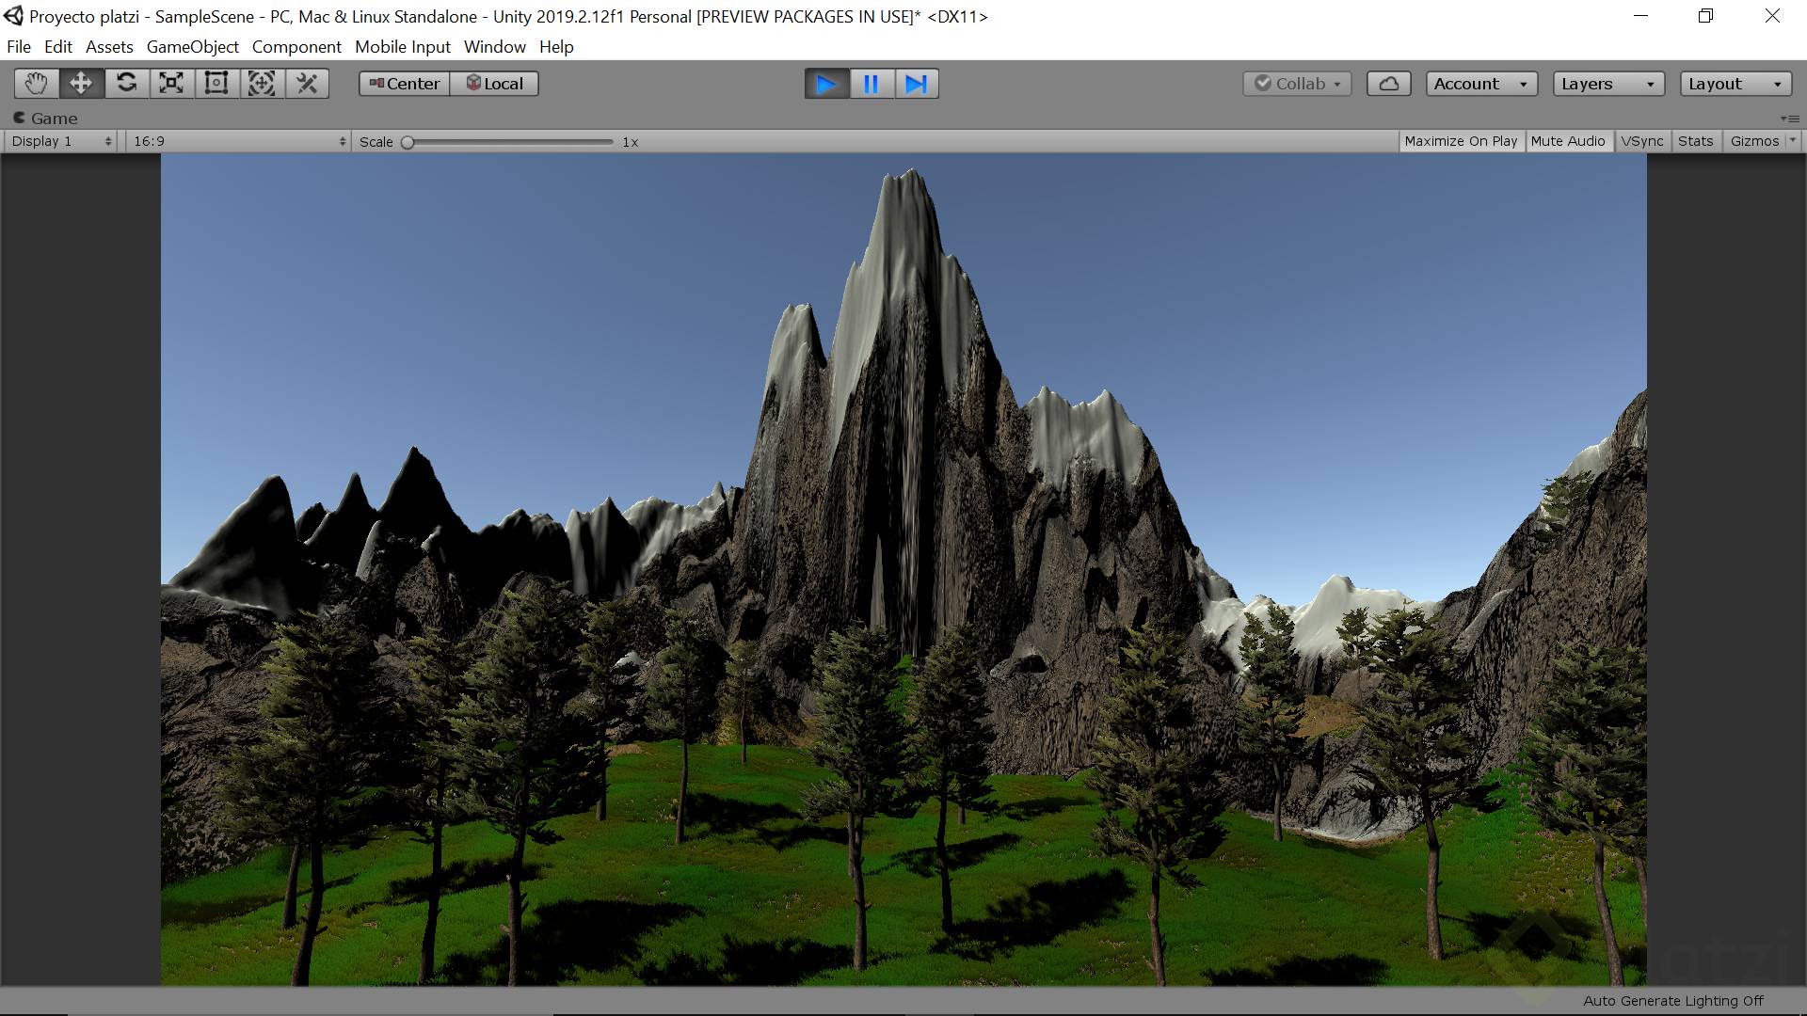
Task: Select the Hand tool
Action: pos(36,84)
